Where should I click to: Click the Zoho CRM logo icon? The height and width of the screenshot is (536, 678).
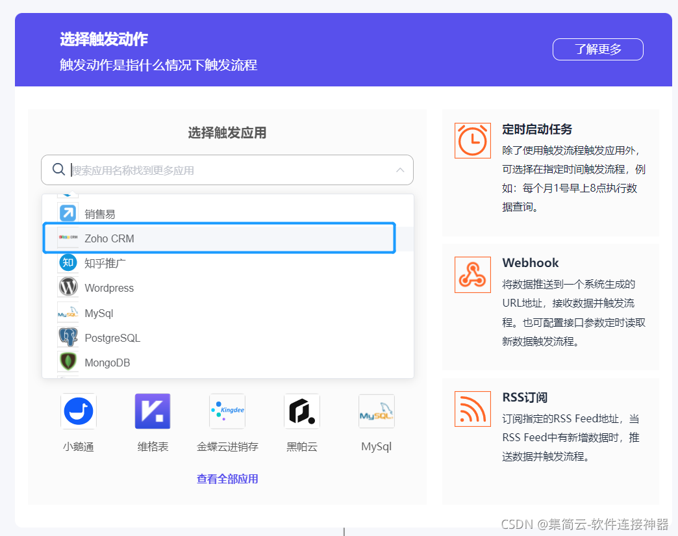tap(68, 238)
